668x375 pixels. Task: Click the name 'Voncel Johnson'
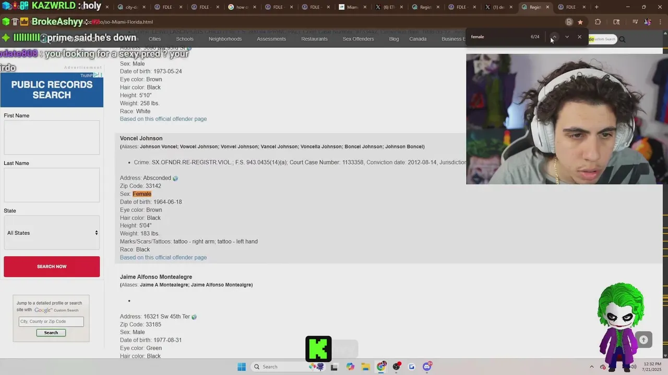(x=141, y=138)
